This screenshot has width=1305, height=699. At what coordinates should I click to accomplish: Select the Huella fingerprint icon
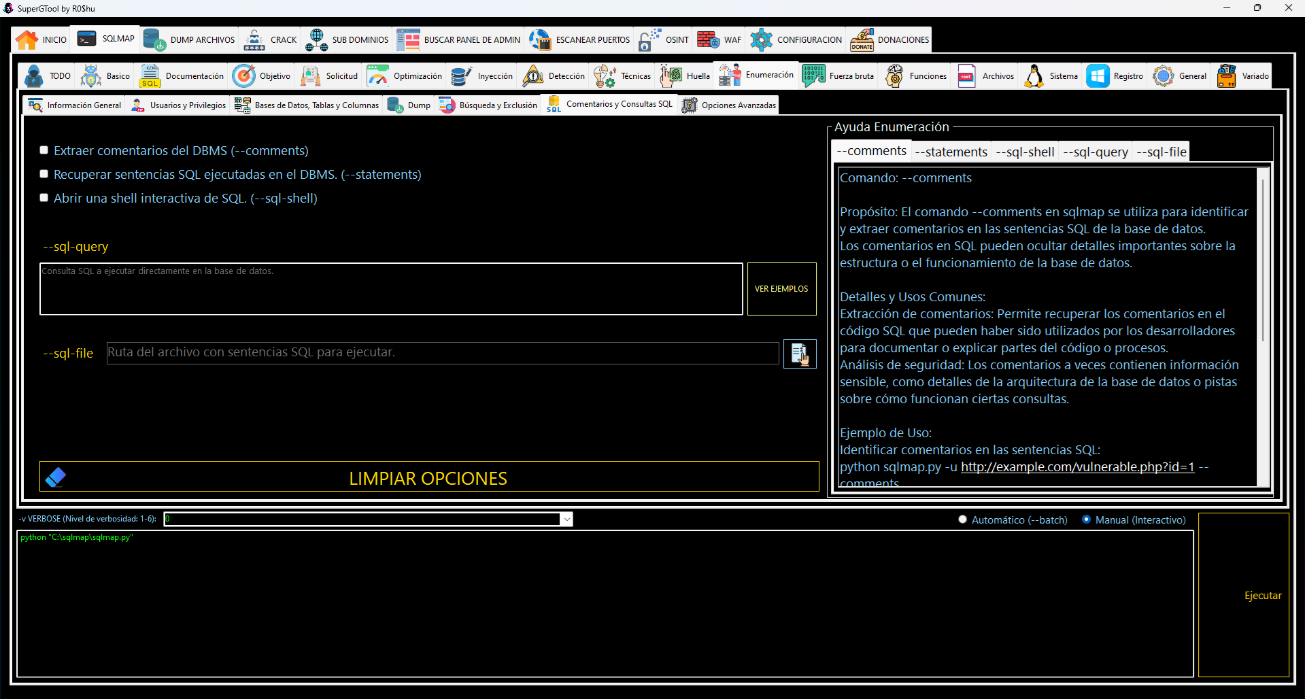[x=671, y=75]
